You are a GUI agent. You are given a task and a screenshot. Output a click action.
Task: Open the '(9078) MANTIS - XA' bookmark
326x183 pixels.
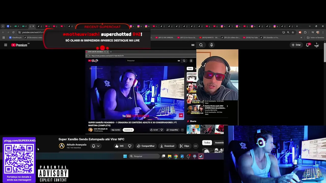pos(209,38)
